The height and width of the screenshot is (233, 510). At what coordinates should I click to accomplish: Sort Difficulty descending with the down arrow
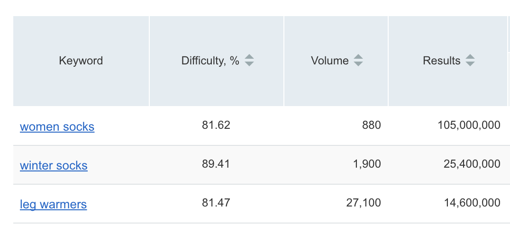(249, 63)
